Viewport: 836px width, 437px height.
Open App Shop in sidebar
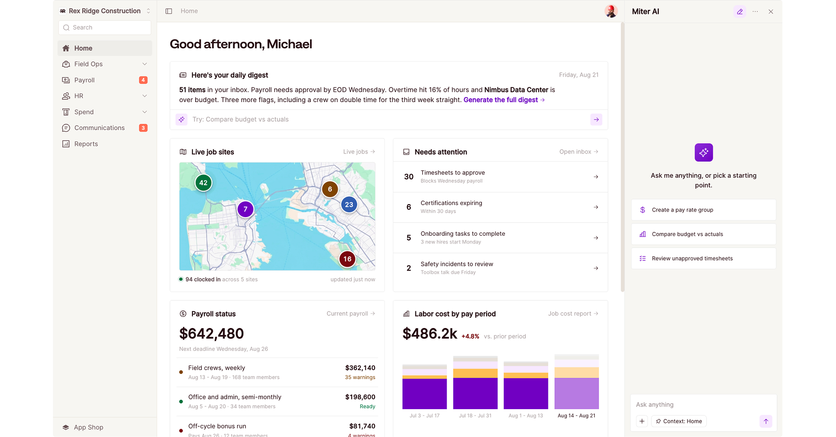pos(105,427)
